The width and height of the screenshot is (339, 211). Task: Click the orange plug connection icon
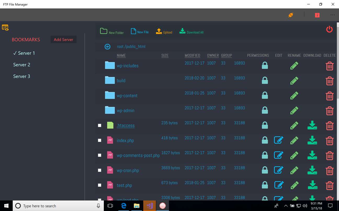(x=291, y=15)
